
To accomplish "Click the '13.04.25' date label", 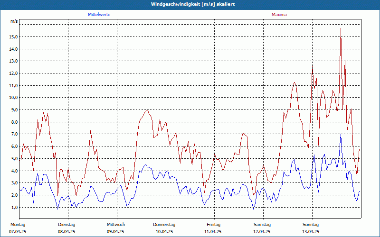I will click(311, 232).
